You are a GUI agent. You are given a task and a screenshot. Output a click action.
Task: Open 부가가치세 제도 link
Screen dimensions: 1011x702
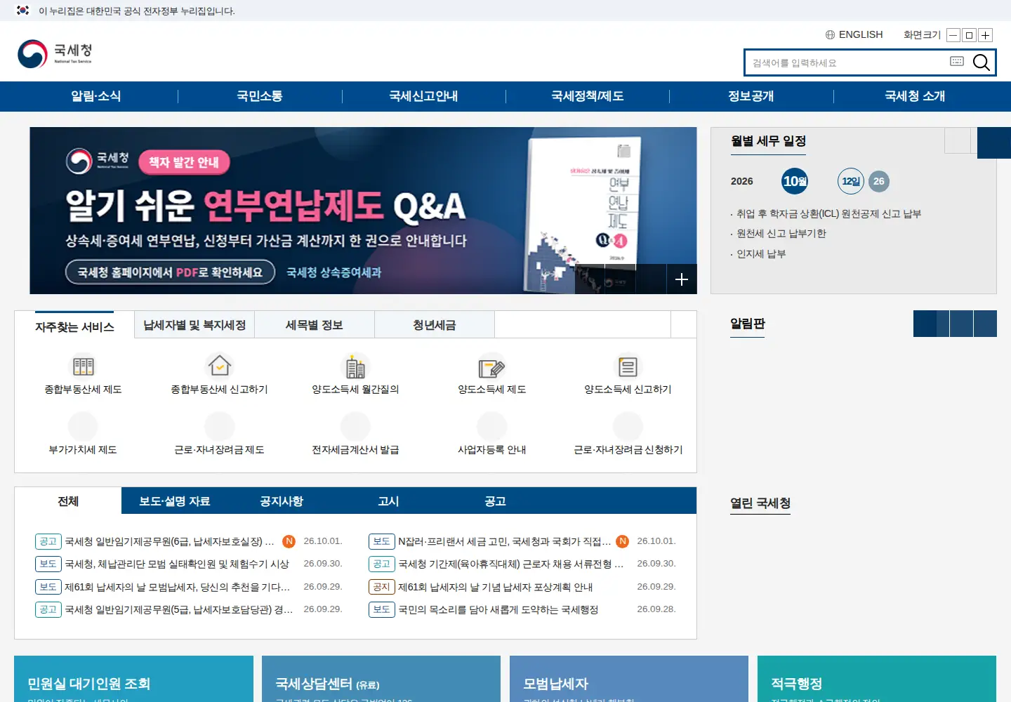pos(83,449)
